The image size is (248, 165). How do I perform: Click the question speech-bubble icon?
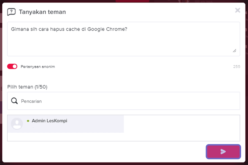coord(11,12)
